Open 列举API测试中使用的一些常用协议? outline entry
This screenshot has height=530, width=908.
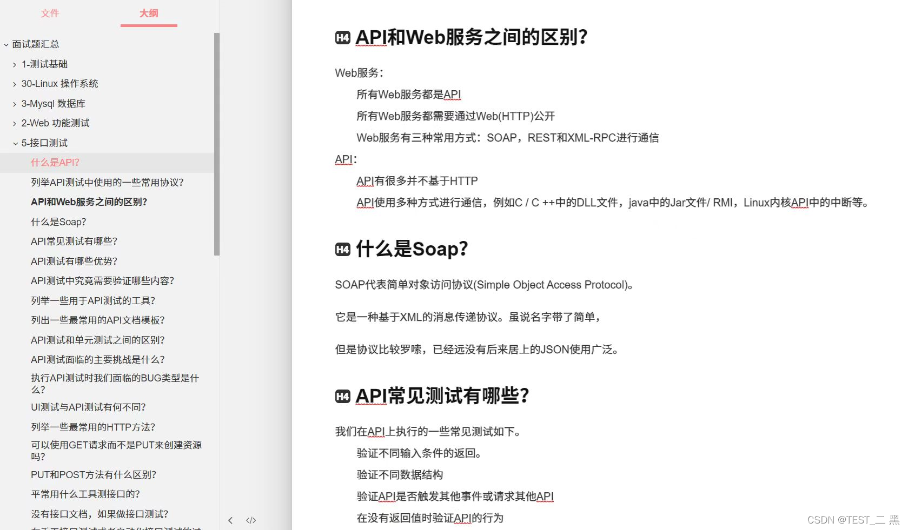[x=107, y=183]
